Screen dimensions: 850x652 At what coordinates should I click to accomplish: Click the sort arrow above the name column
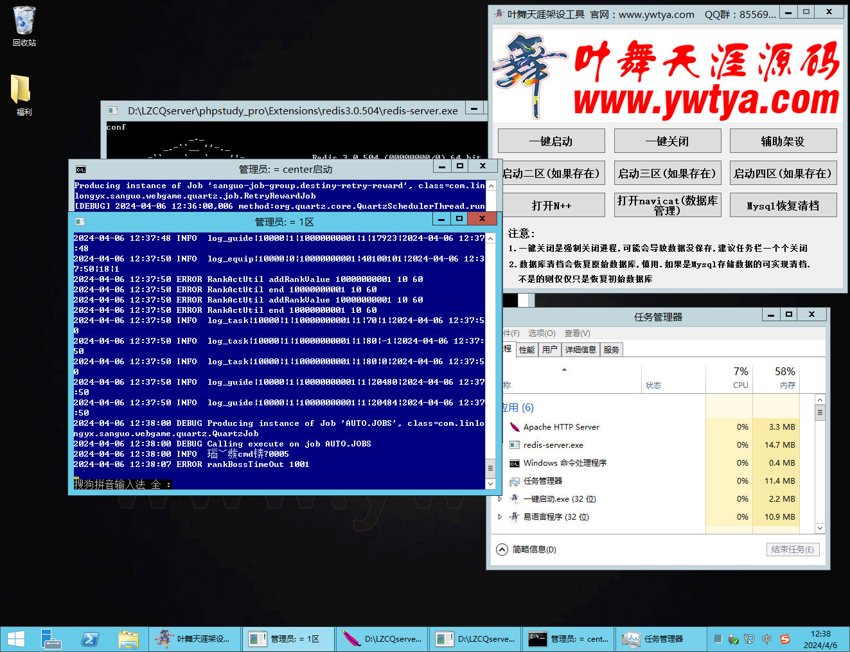point(565,370)
